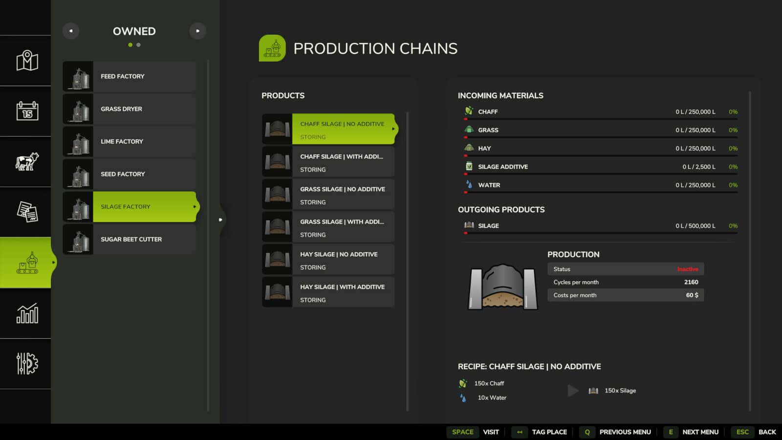Image resolution: width=782 pixels, height=440 pixels.
Task: Select Sugar Beet Cutter entry
Action: 130,239
